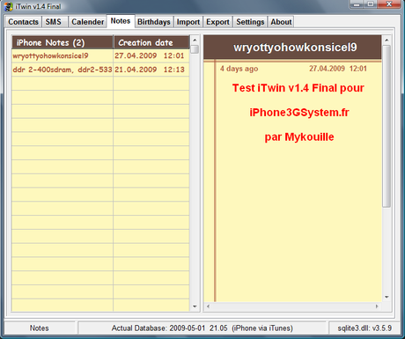Click the Notes status bar panel
This screenshot has height=339, width=405.
point(40,328)
